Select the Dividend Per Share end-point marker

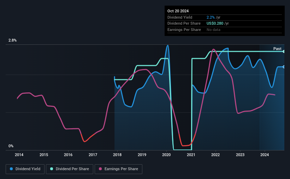(x=284, y=51)
